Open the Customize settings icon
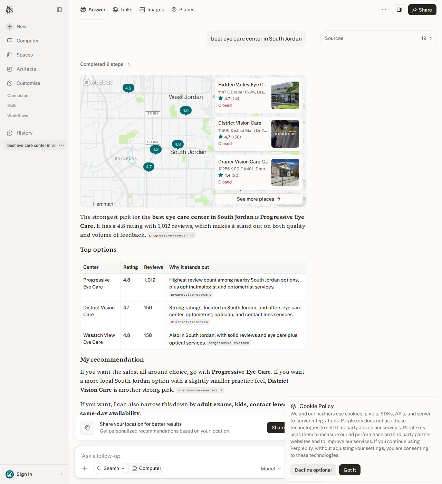Viewport: 442px width, 484px height. pos(10,83)
